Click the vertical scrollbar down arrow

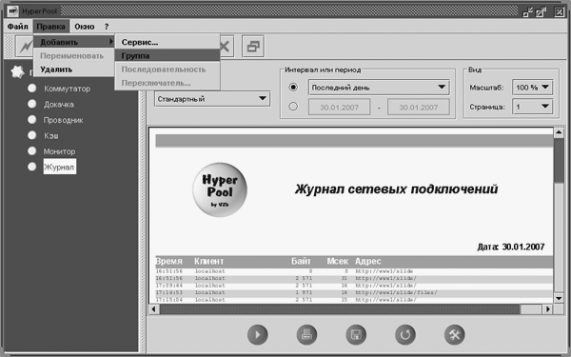(x=559, y=298)
